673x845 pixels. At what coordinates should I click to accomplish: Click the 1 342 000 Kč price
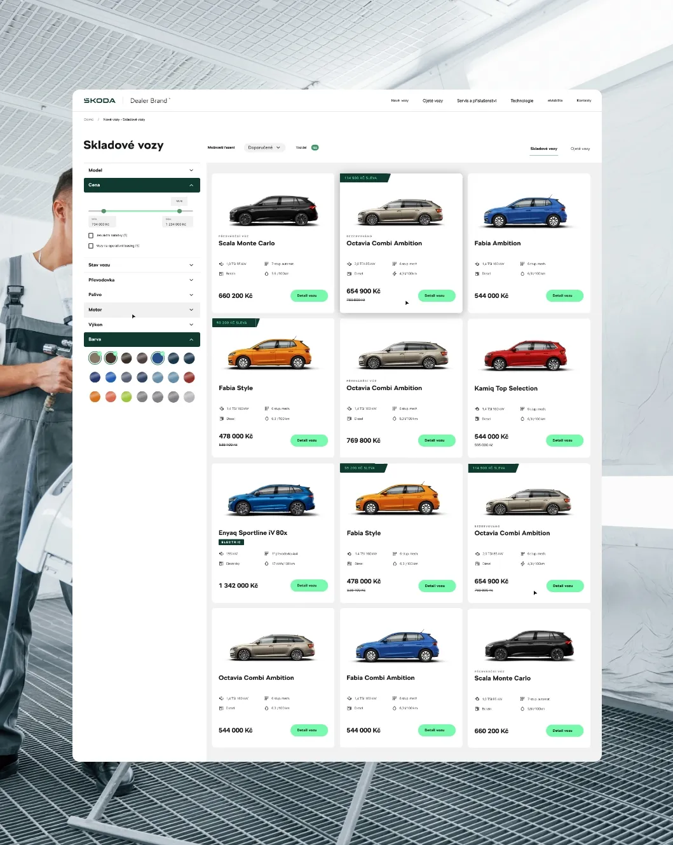point(238,586)
